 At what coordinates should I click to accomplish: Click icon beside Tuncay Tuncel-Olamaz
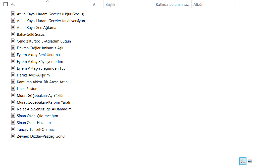pos(13,129)
